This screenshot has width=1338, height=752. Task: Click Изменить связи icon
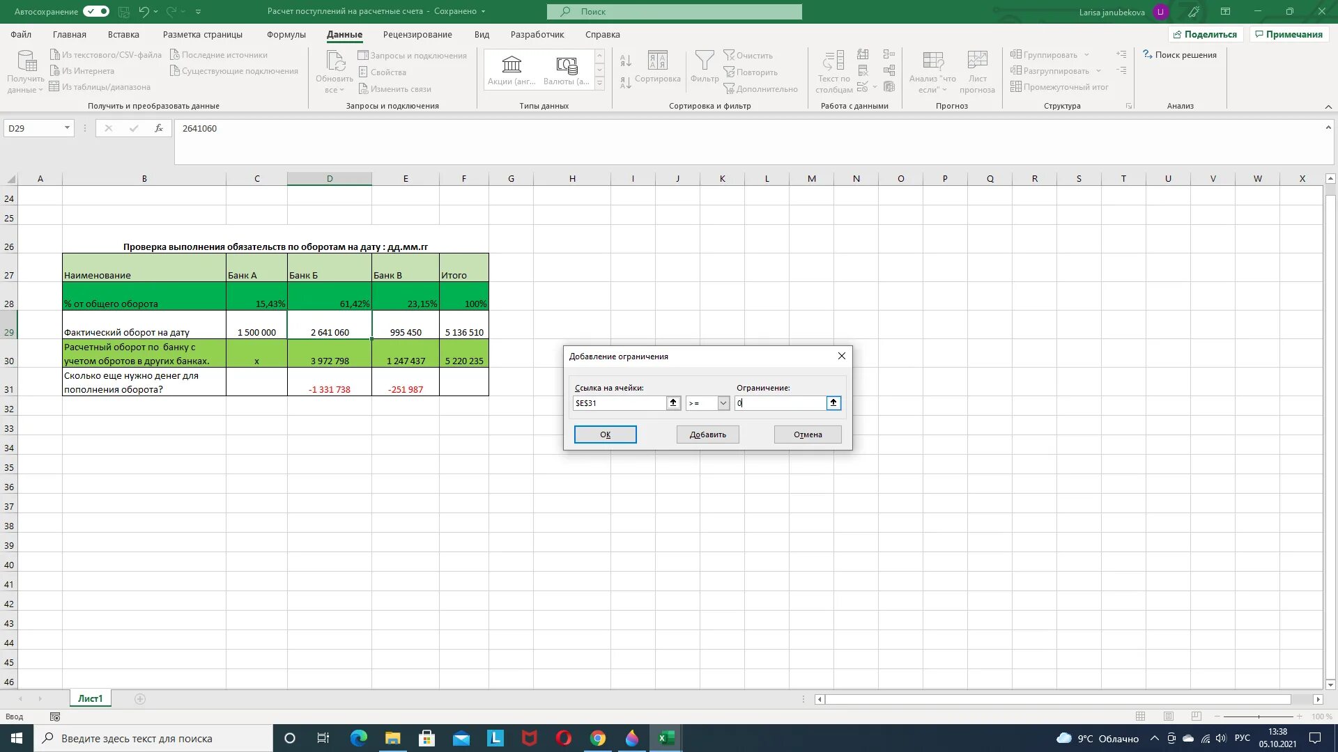pyautogui.click(x=363, y=88)
